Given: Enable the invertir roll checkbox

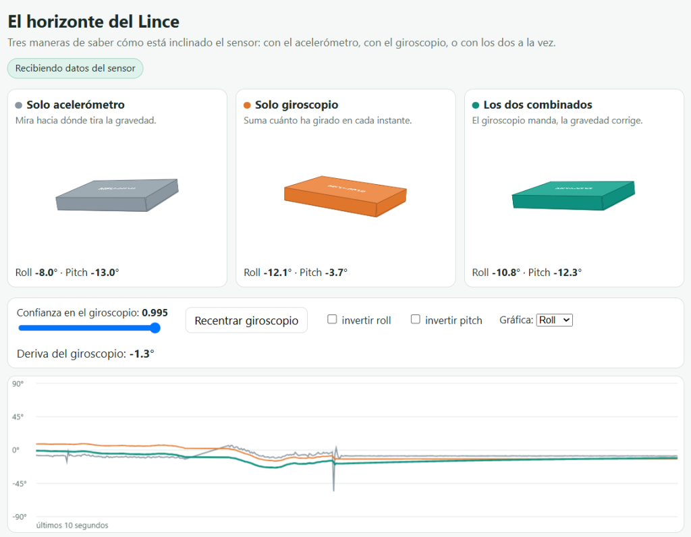Looking at the screenshot, I should tap(332, 319).
